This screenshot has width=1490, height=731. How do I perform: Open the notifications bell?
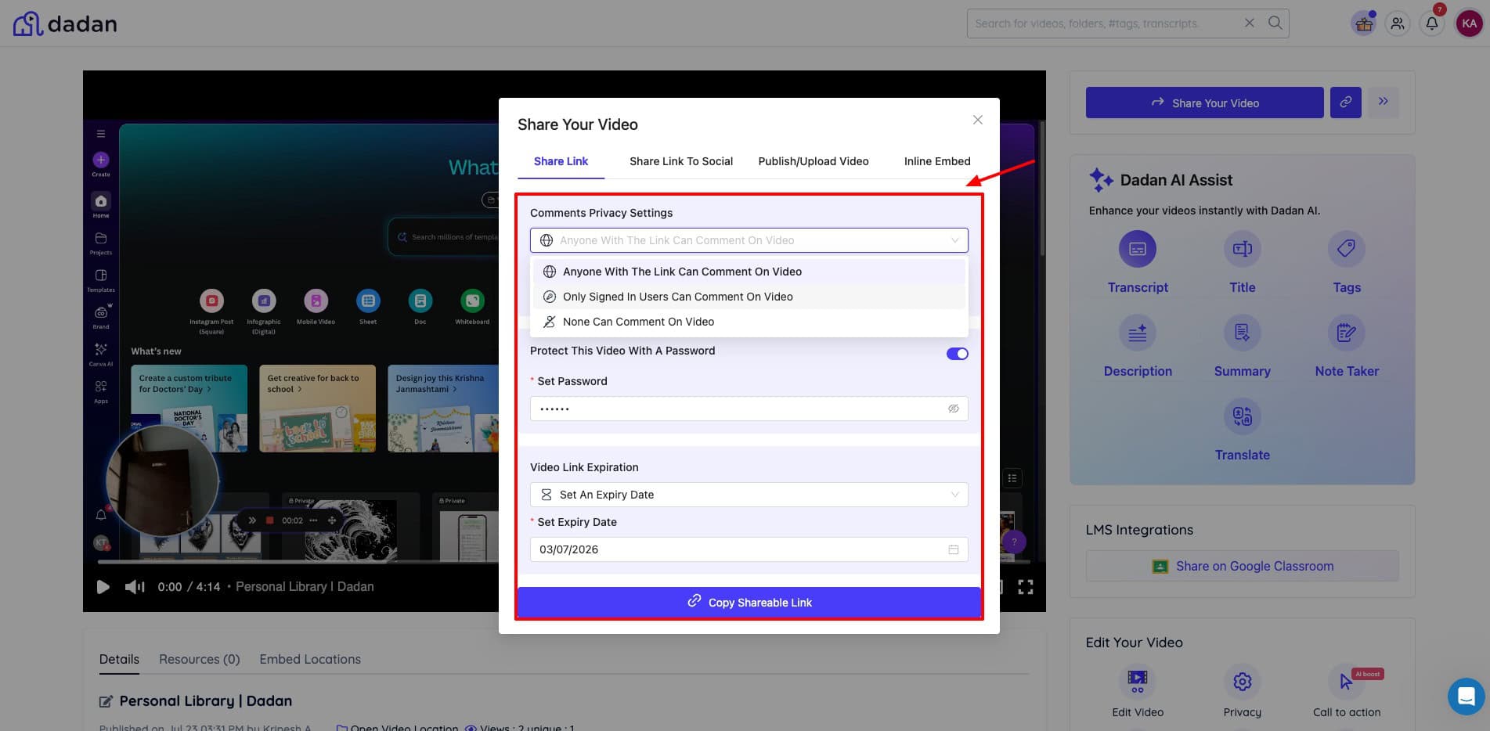(1431, 23)
